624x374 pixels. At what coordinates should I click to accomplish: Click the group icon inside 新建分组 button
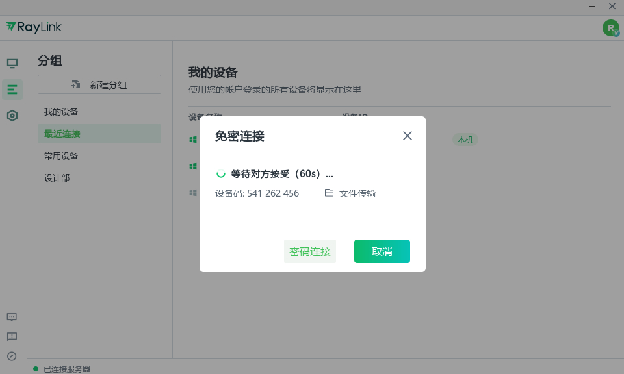point(75,84)
